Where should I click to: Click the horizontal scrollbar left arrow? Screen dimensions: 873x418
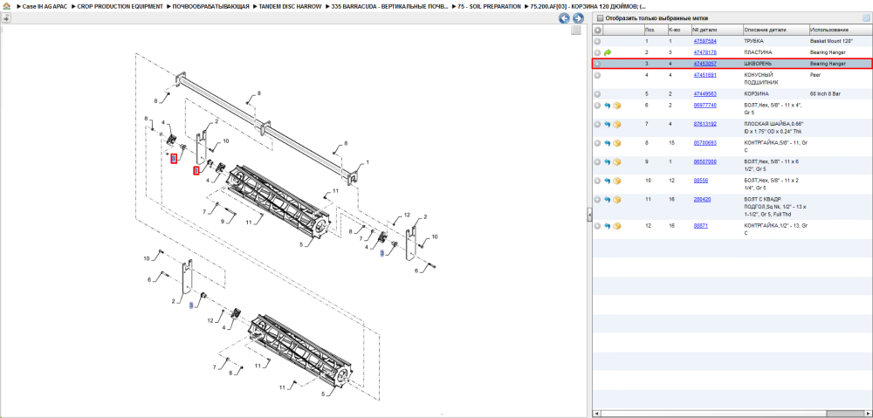(x=596, y=414)
